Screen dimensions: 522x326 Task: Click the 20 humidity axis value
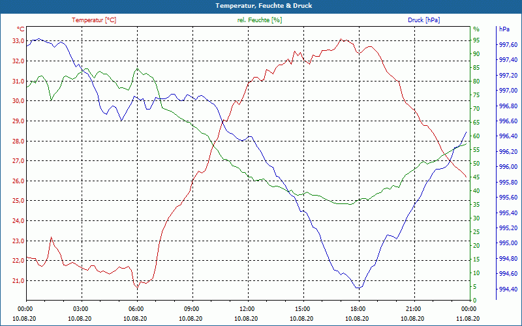click(477, 246)
